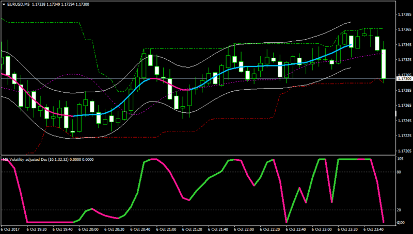Image resolution: width=413 pixels, height=234 pixels.
Task: Click the 1.17345 price axis label
Action: click(405, 44)
